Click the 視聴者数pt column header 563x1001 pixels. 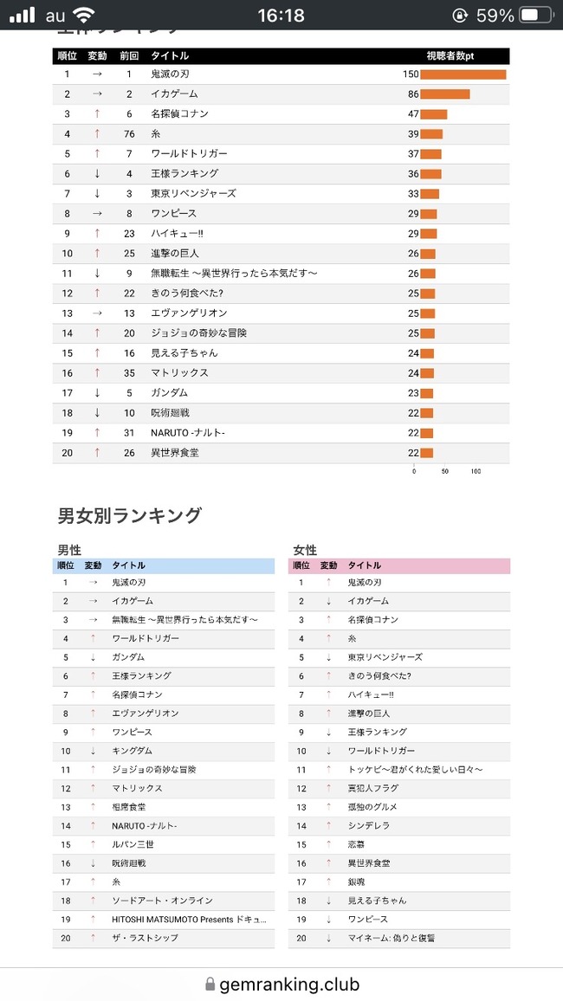(x=450, y=56)
